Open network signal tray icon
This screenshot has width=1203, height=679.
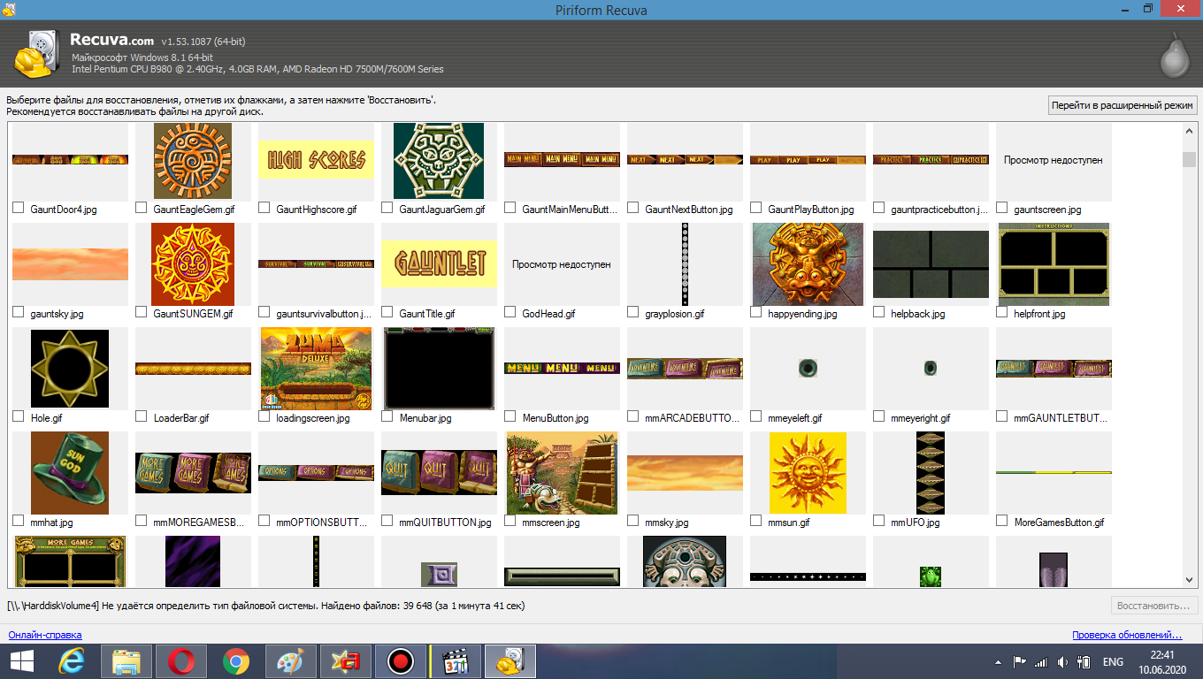click(1040, 661)
